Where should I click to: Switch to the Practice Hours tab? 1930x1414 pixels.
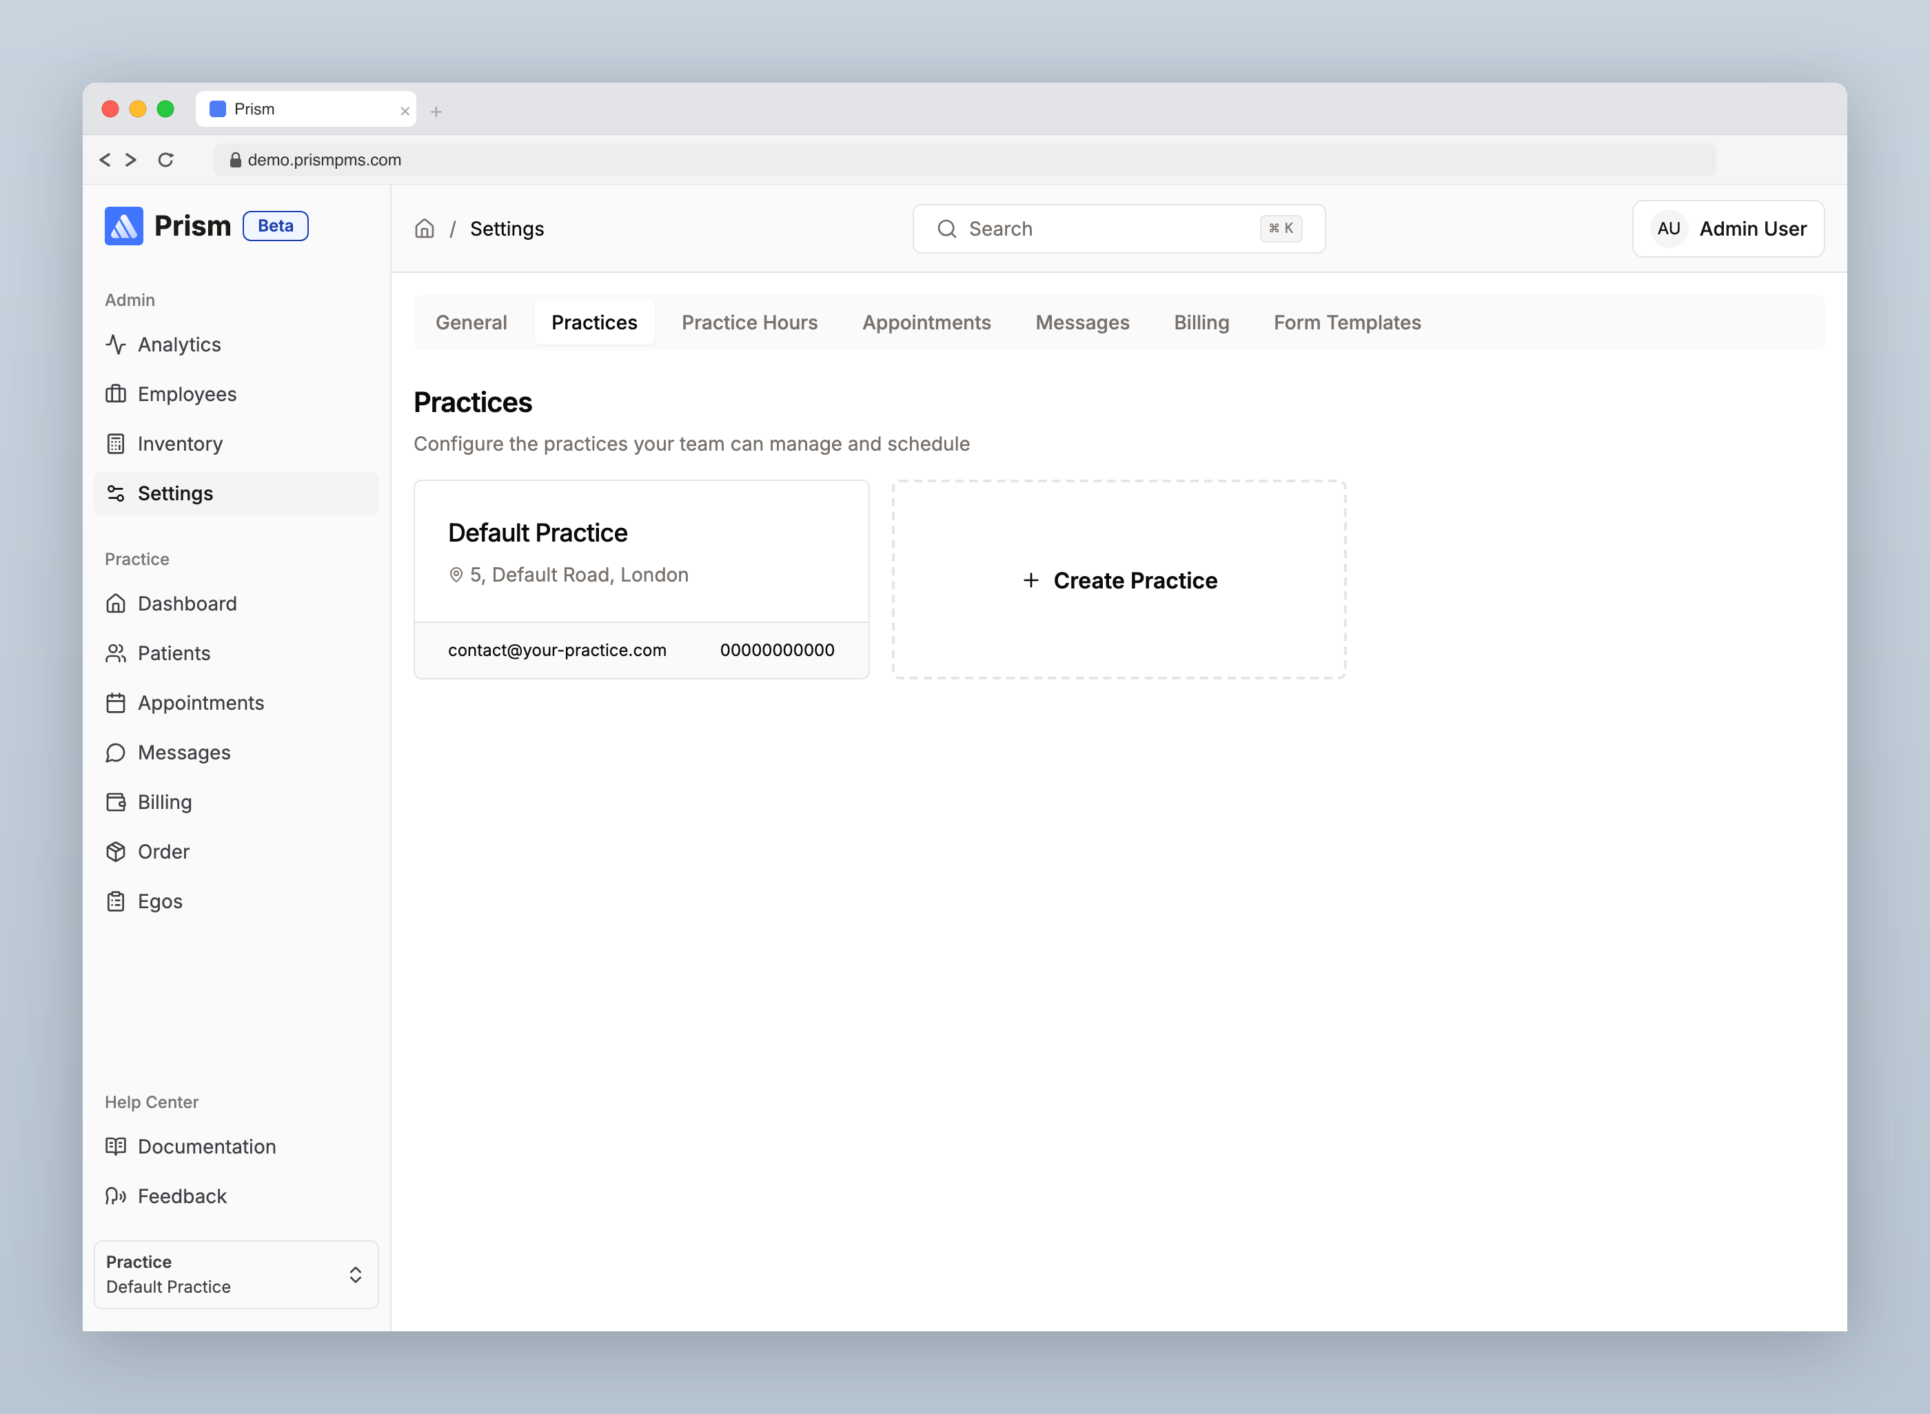(x=749, y=322)
